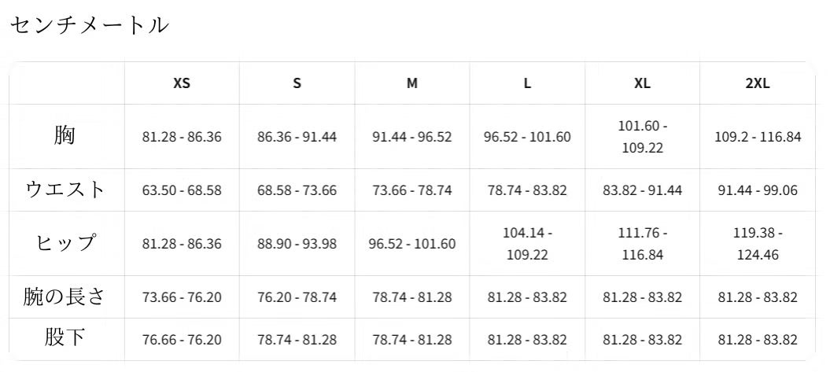Viewport: 830px width, 372px height.
Task: Select the L size column header
Action: coord(527,83)
